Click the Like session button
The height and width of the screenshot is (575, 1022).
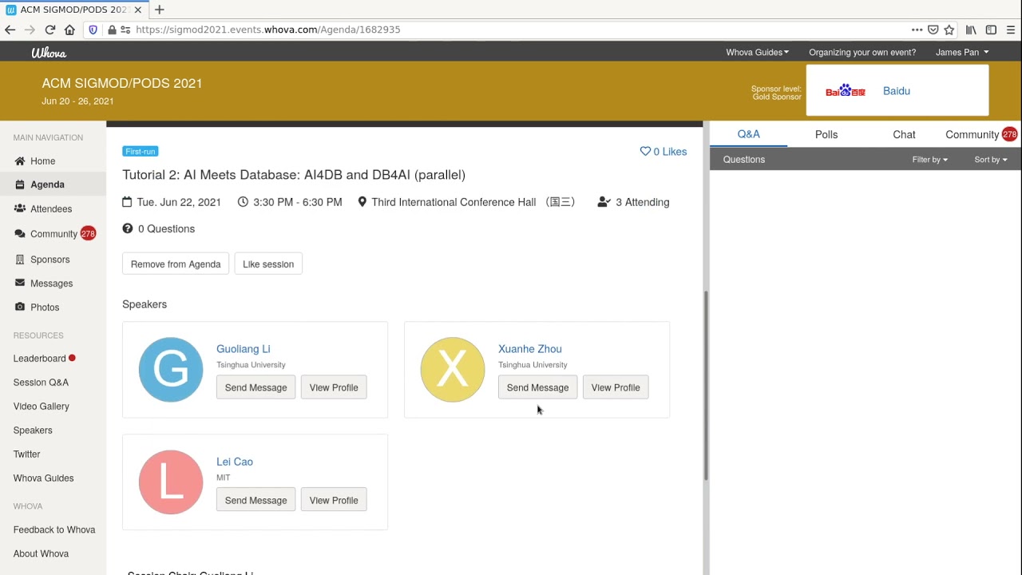pos(268,264)
